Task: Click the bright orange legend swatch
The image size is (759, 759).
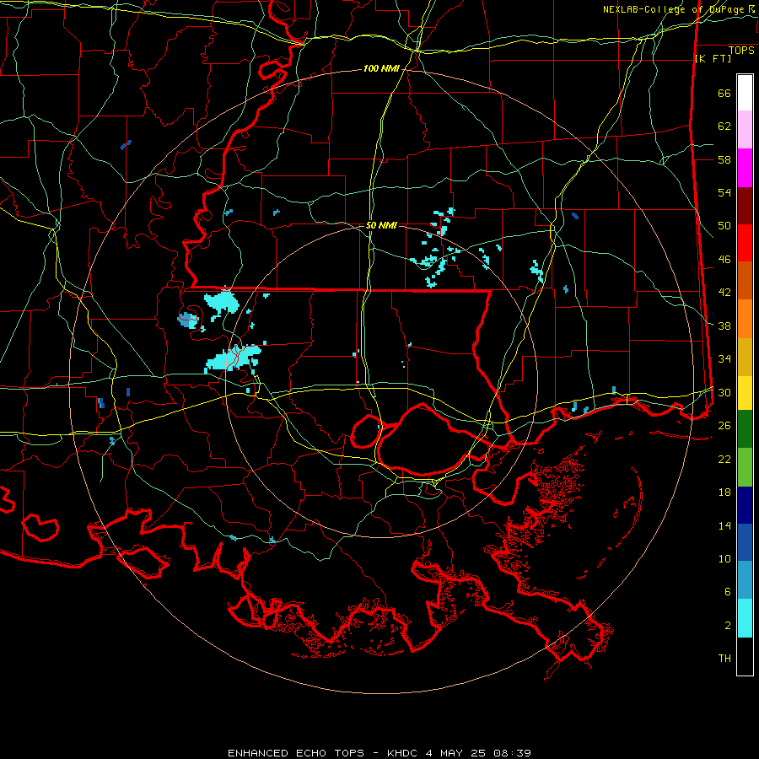Action: click(x=745, y=319)
